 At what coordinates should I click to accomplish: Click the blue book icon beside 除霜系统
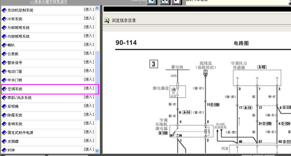4,115
